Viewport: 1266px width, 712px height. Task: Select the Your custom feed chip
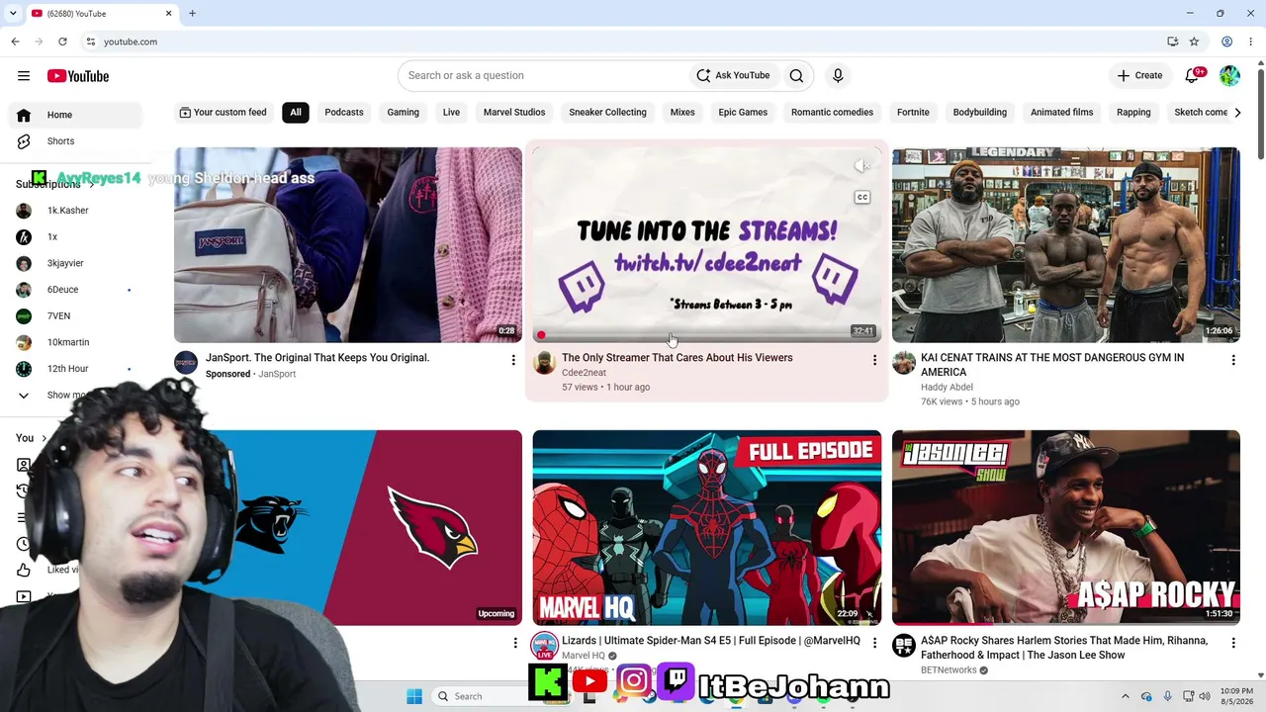[x=224, y=112]
